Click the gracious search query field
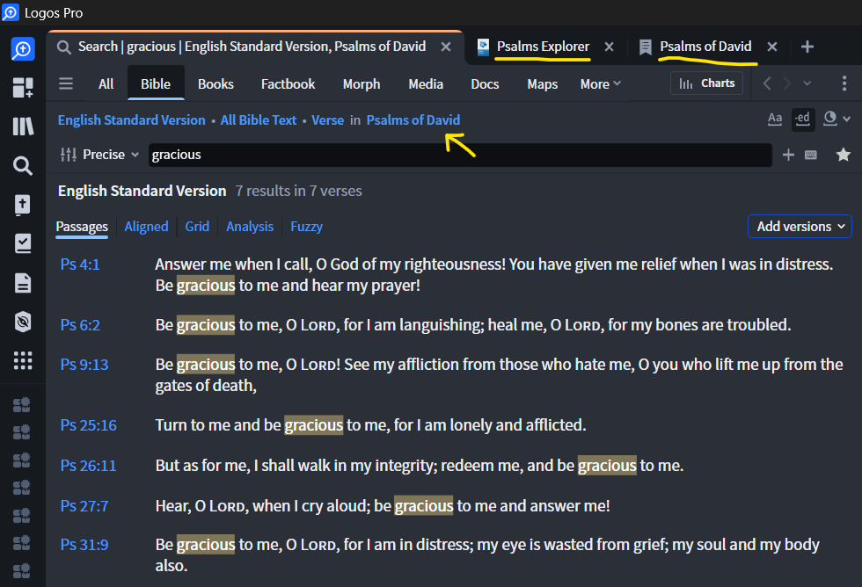 point(460,155)
